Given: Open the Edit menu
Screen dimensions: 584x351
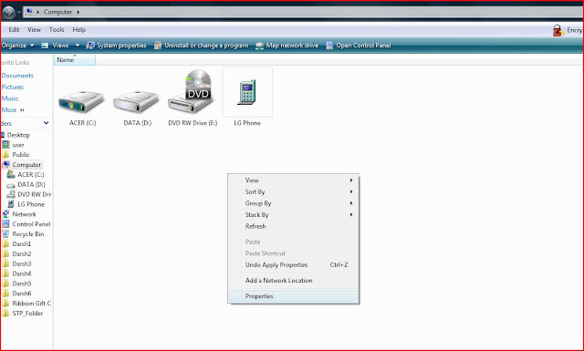Looking at the screenshot, I should coord(14,30).
